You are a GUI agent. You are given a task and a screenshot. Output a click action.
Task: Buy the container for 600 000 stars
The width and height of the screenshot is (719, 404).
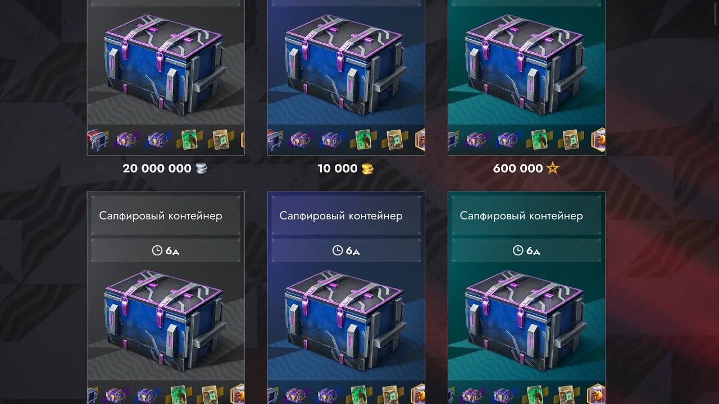(x=526, y=168)
